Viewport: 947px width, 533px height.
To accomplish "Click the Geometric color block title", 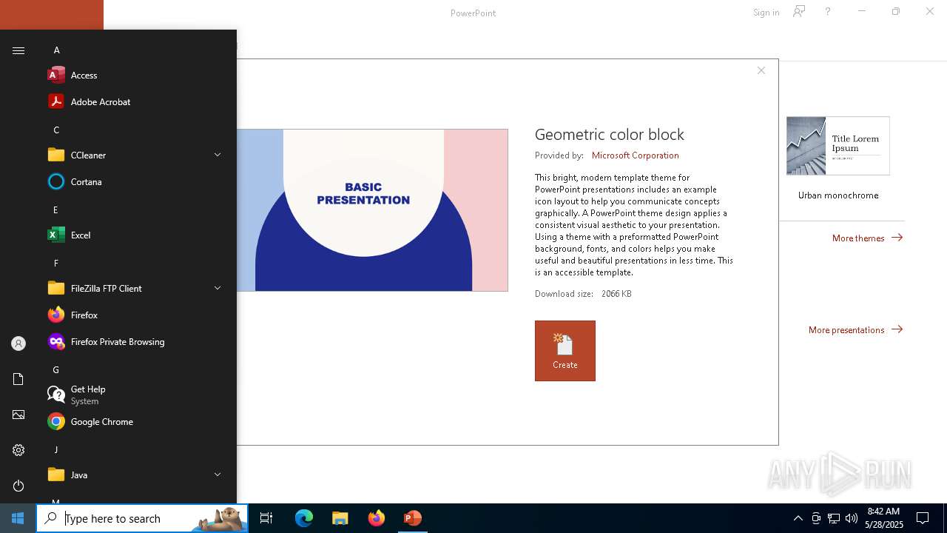I will tap(610, 134).
